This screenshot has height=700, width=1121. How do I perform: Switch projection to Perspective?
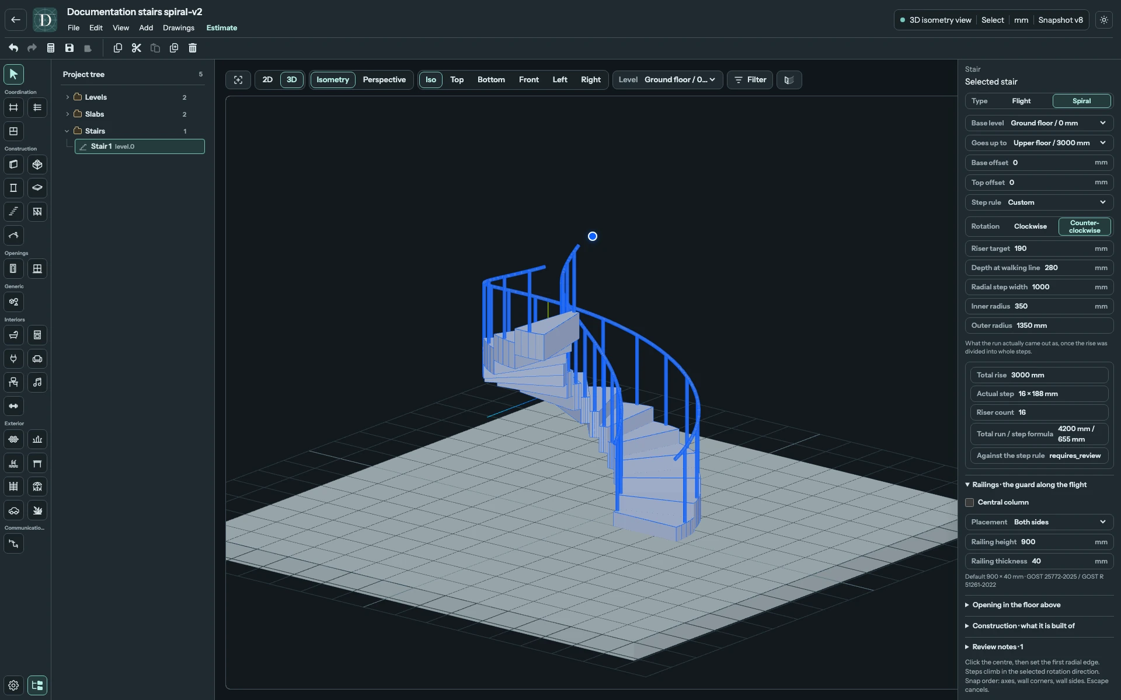[384, 80]
